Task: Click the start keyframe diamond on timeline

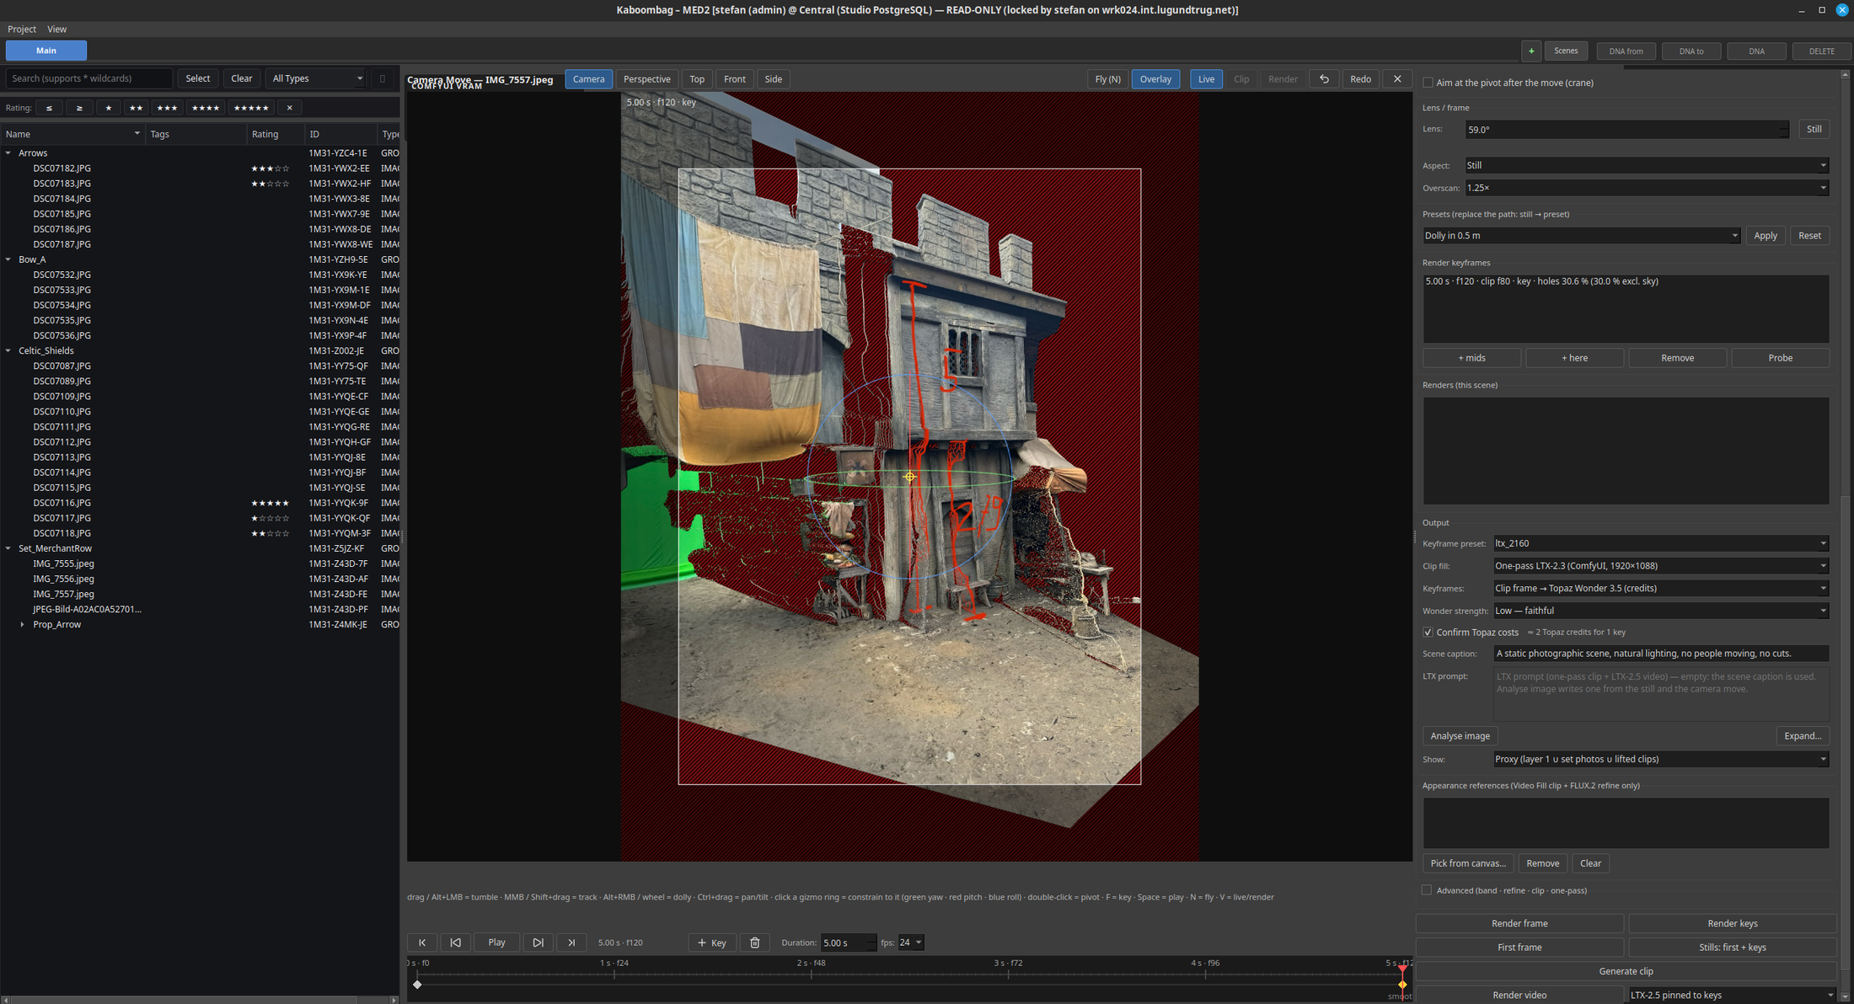Action: (417, 984)
